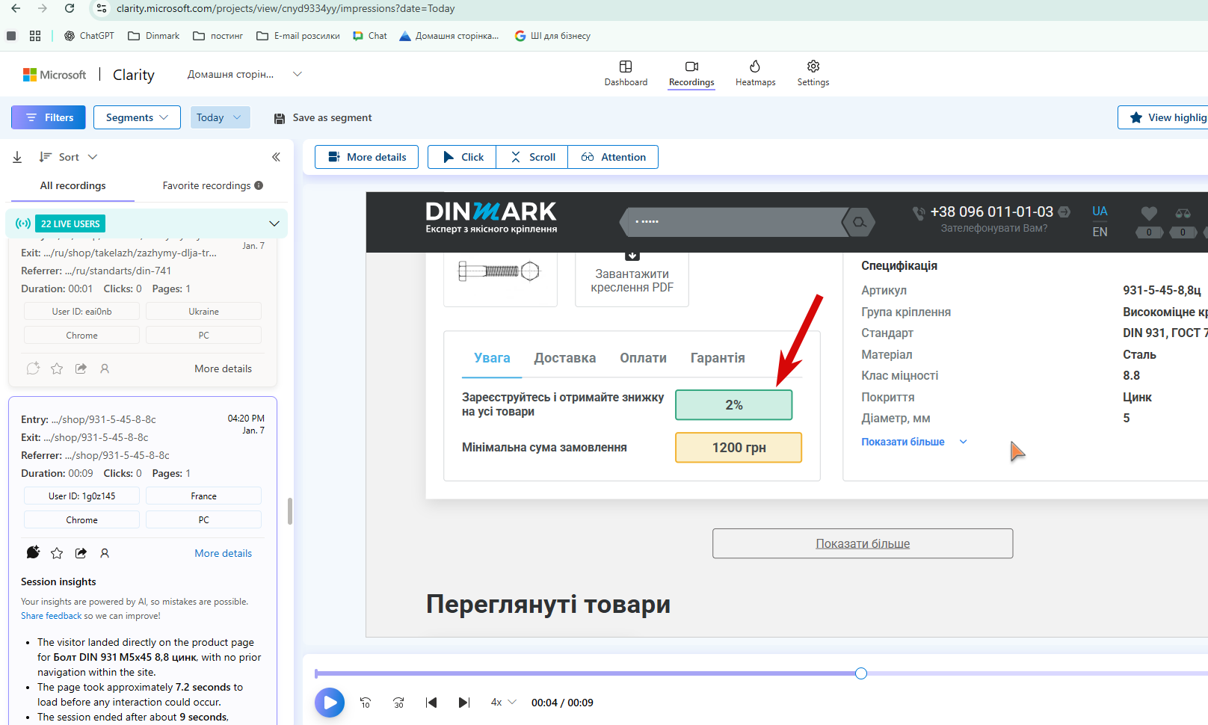Open the Heatmaps view
The image size is (1208, 725).
755,73
